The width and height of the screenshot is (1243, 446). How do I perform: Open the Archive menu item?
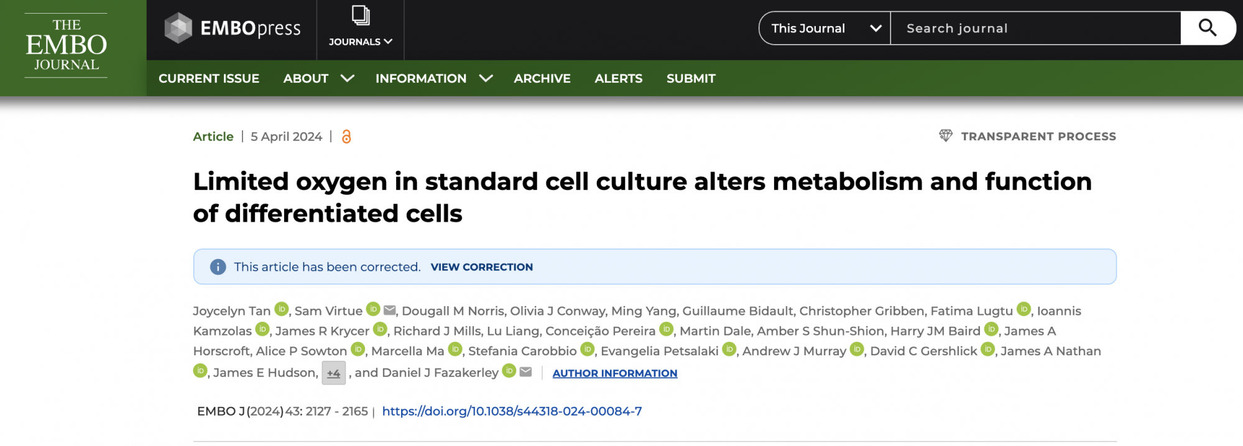click(x=542, y=78)
